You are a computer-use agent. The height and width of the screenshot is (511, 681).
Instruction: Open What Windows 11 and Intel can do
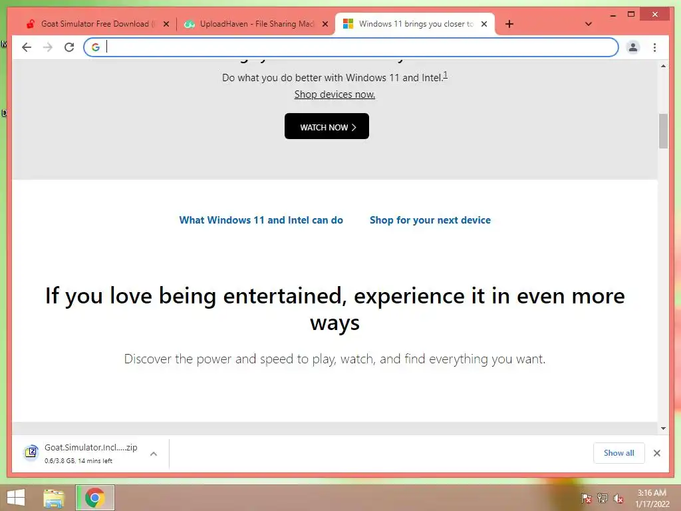pos(261,220)
